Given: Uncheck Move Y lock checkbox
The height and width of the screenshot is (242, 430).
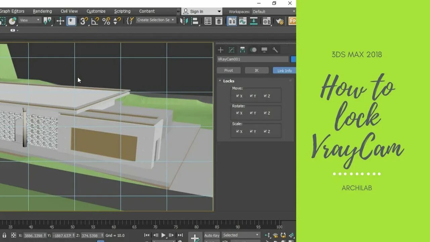Looking at the screenshot, I should click(x=251, y=96).
